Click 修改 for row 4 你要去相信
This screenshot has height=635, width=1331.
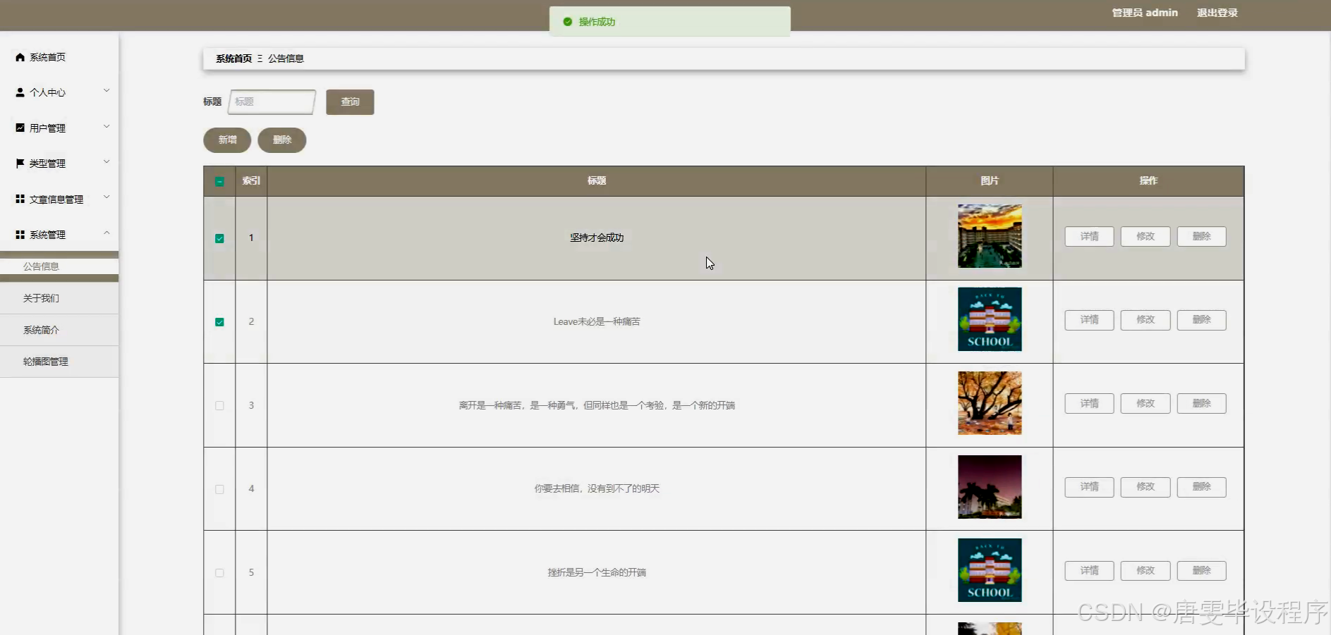pos(1145,487)
